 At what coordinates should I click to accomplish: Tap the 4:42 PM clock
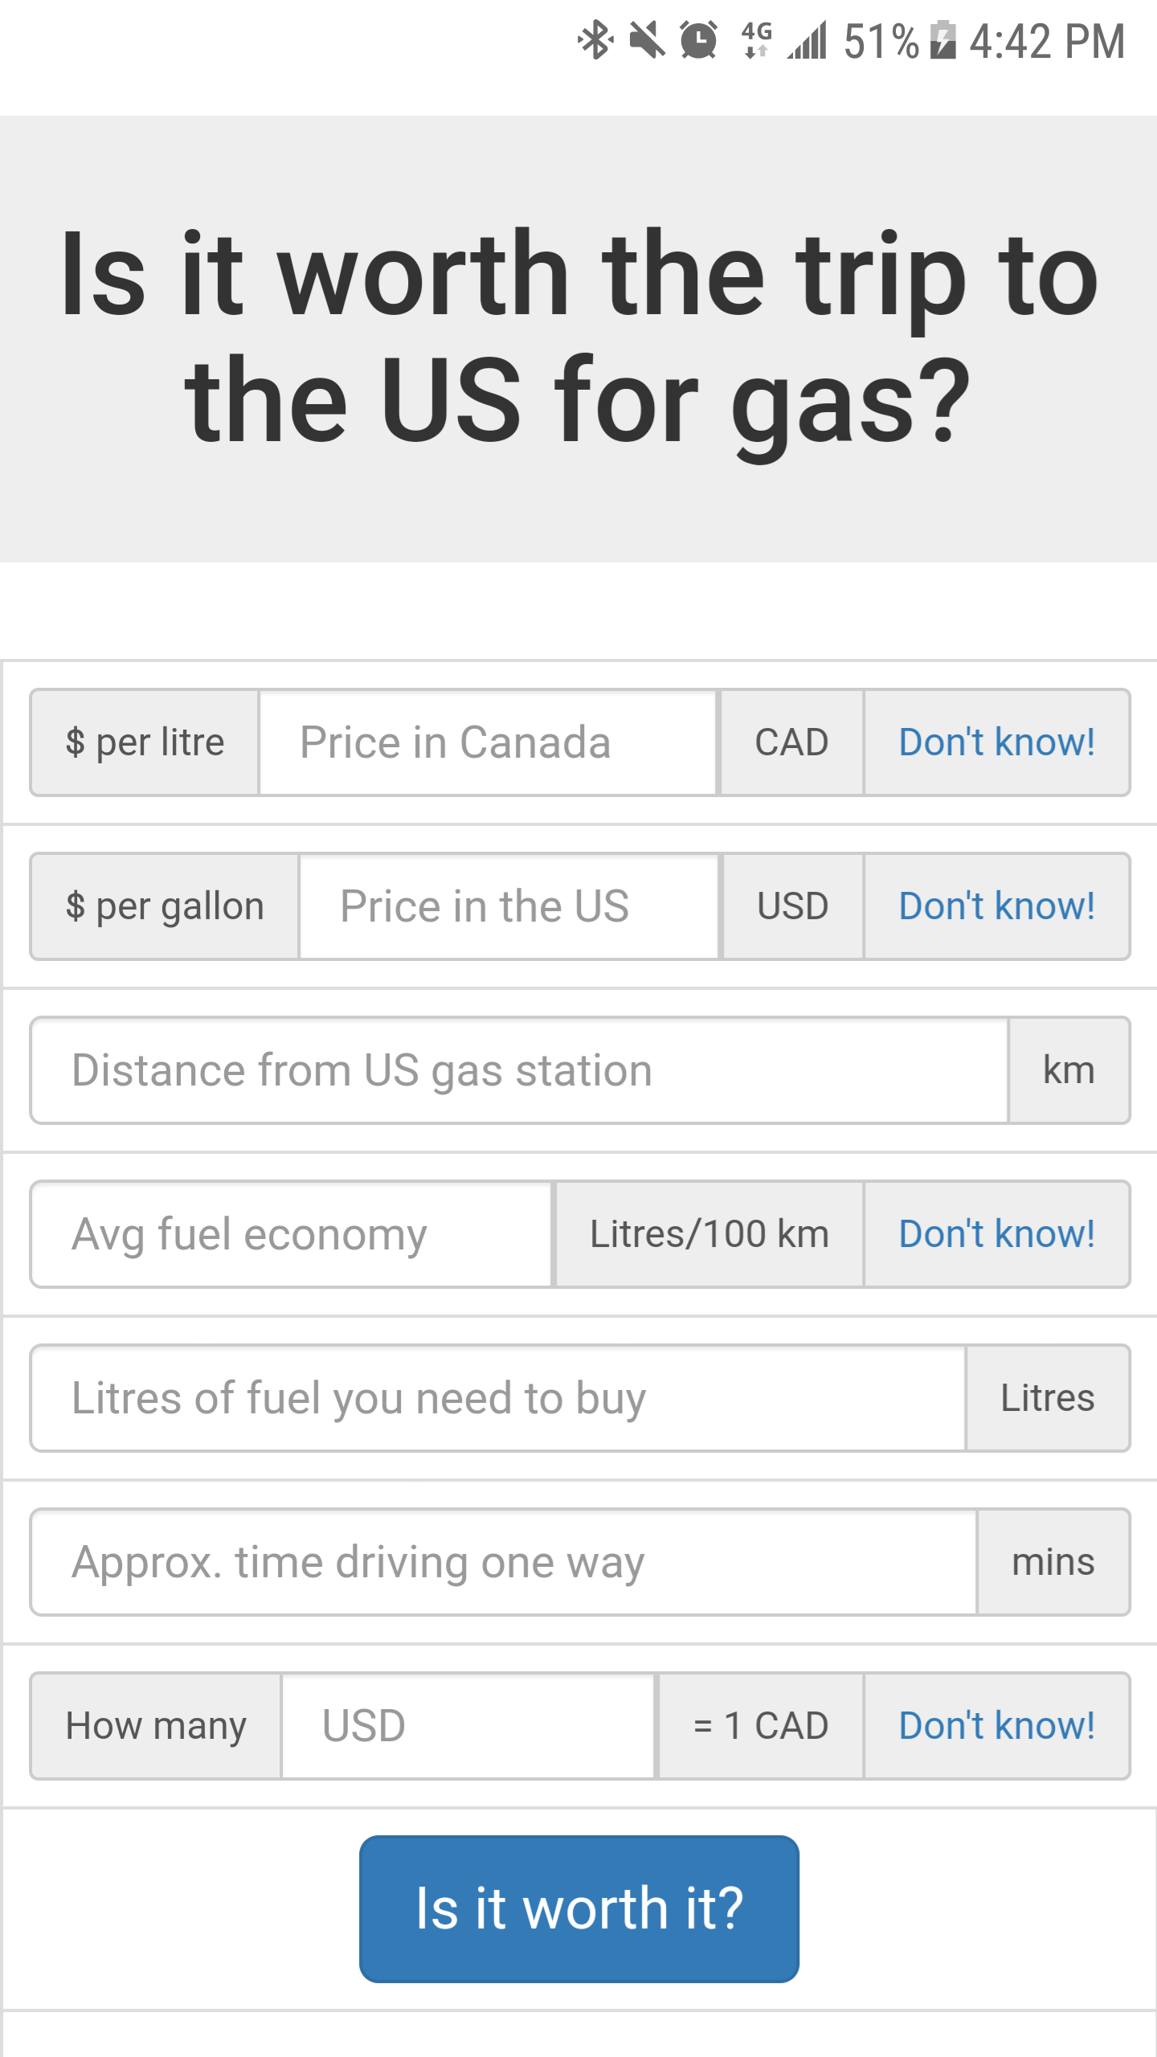pyautogui.click(x=1046, y=40)
